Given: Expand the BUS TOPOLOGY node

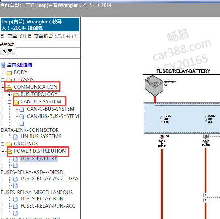Looking at the screenshot, I should pyautogui.click(x=9, y=94).
